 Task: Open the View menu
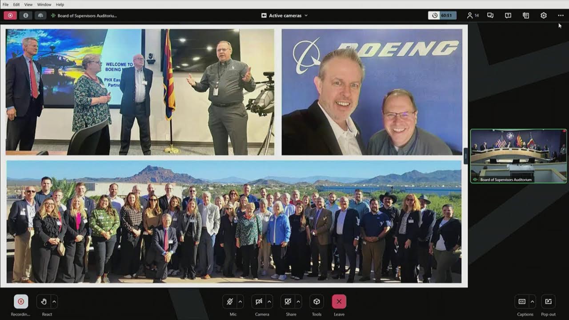click(28, 4)
